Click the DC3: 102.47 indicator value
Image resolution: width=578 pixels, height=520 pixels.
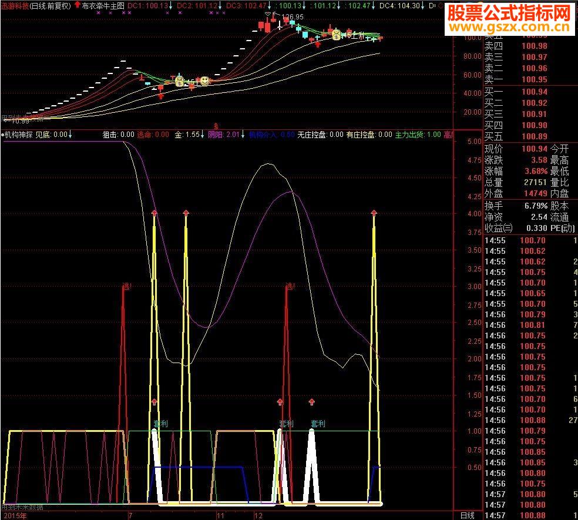247,6
